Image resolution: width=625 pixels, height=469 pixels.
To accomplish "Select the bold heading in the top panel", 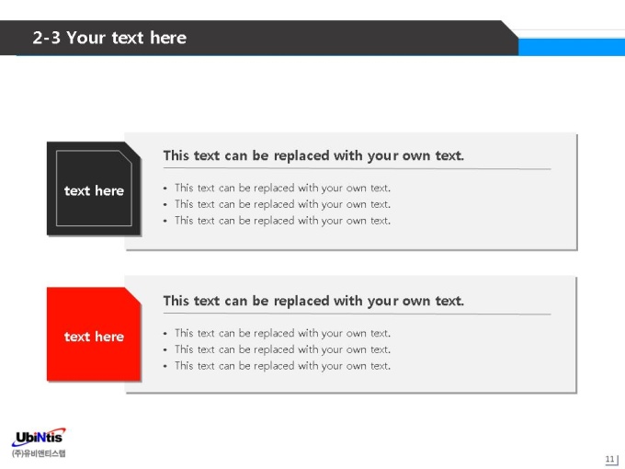I will tap(313, 155).
